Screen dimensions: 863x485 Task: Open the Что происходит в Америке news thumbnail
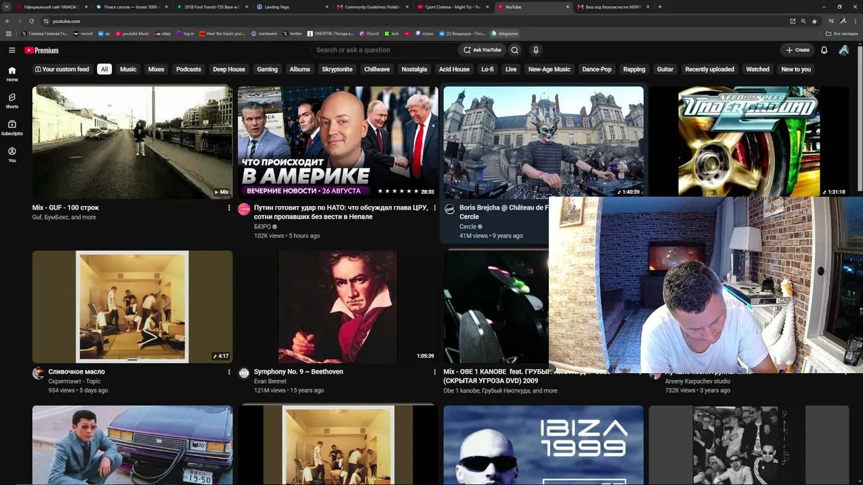tap(338, 142)
